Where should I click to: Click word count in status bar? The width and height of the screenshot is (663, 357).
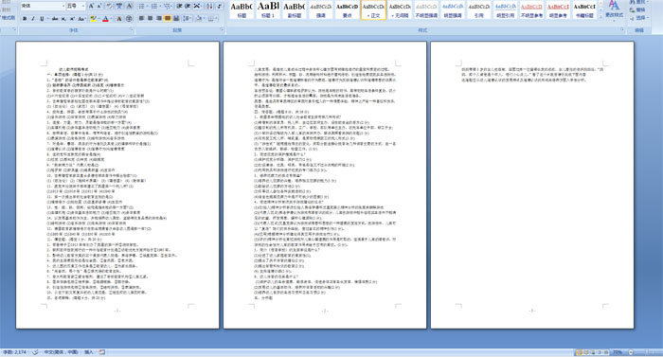(14, 352)
